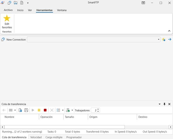Click the blue Go arrow
Image resolution: width=173 pixels, height=139 pixels.
coord(170,39)
